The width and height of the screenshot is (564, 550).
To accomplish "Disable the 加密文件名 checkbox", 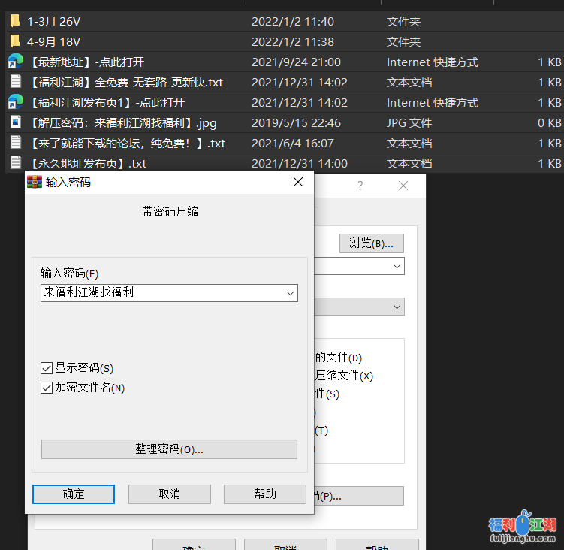I will coord(47,388).
